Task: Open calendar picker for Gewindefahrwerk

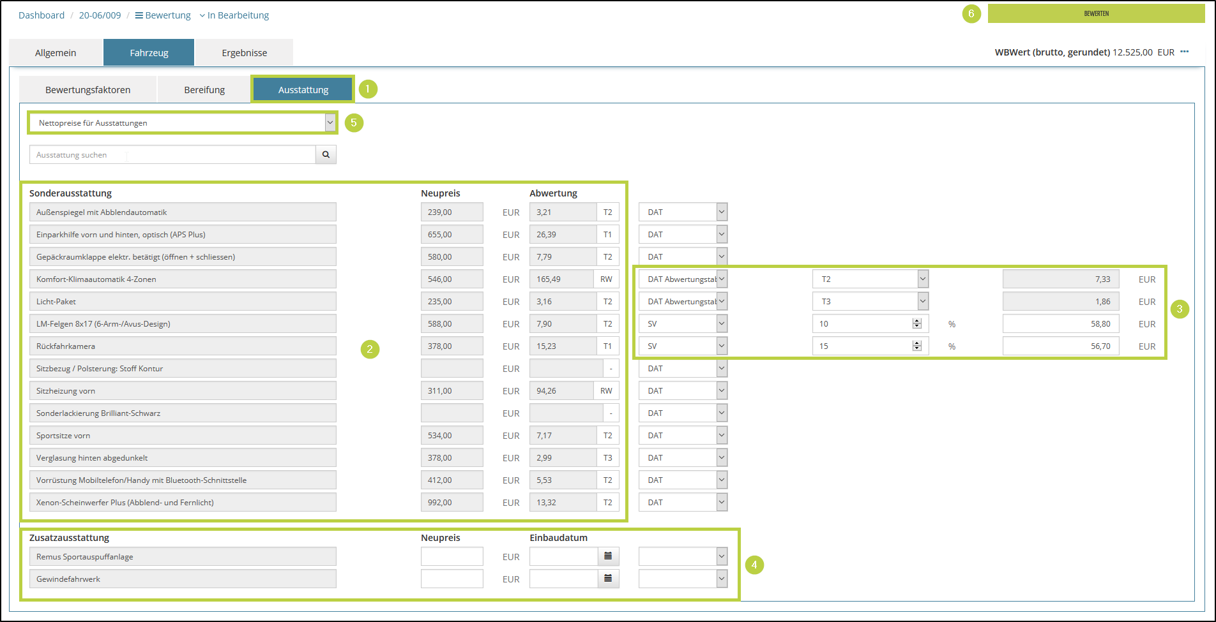Action: [x=608, y=579]
